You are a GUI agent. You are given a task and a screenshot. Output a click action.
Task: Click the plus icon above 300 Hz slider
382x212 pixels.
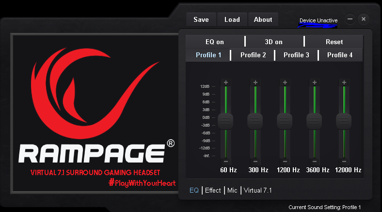255,82
